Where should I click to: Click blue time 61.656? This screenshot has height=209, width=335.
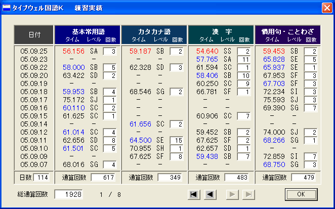click(x=140, y=124)
